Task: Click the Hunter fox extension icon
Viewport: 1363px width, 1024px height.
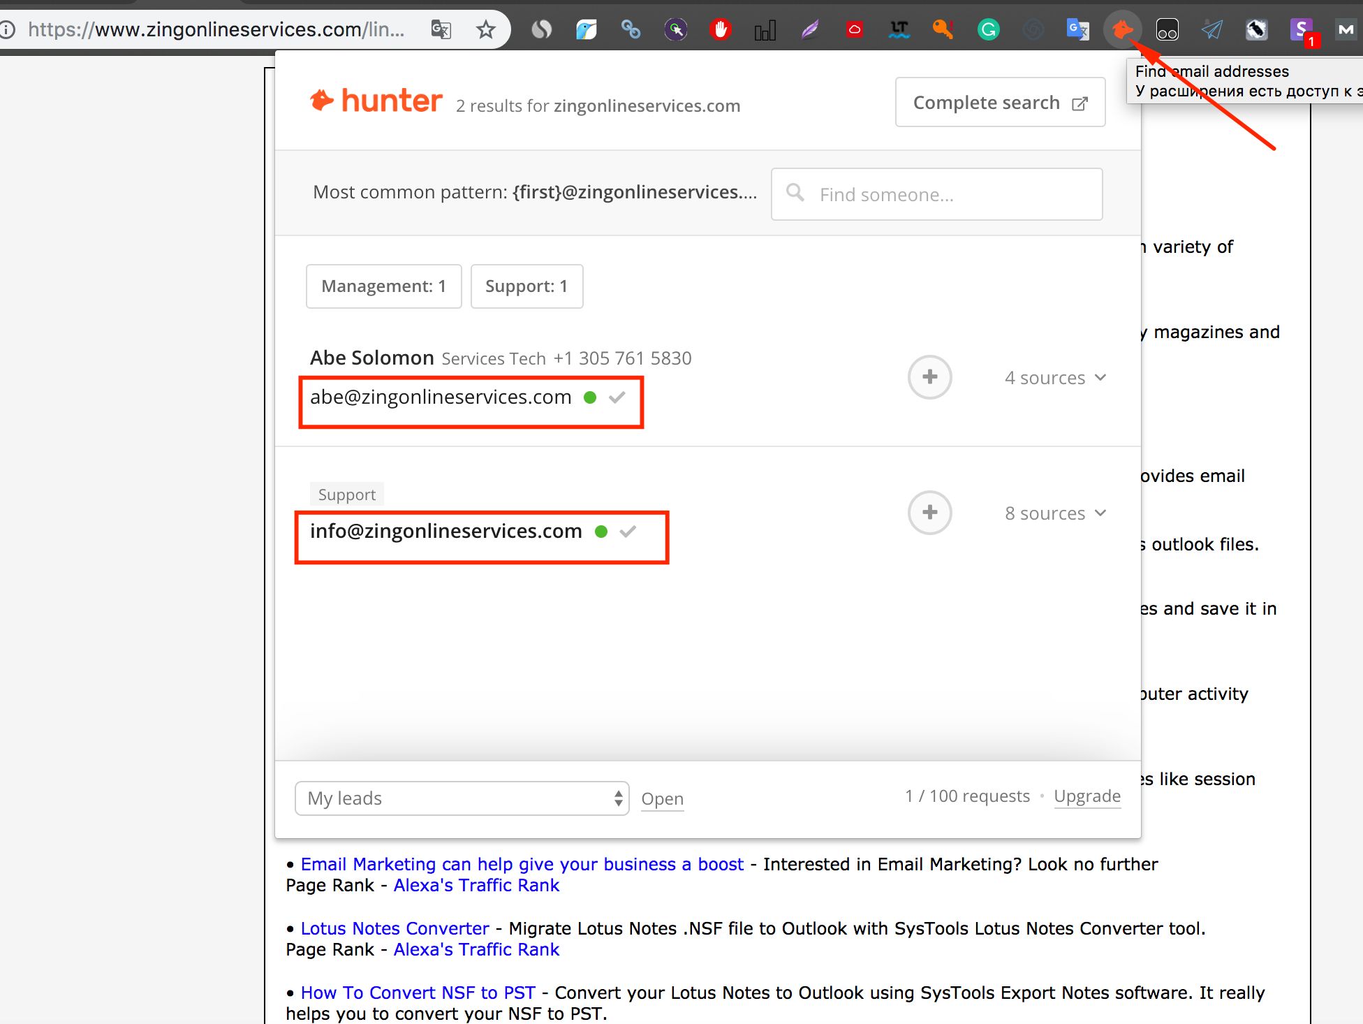Action: (x=1122, y=29)
